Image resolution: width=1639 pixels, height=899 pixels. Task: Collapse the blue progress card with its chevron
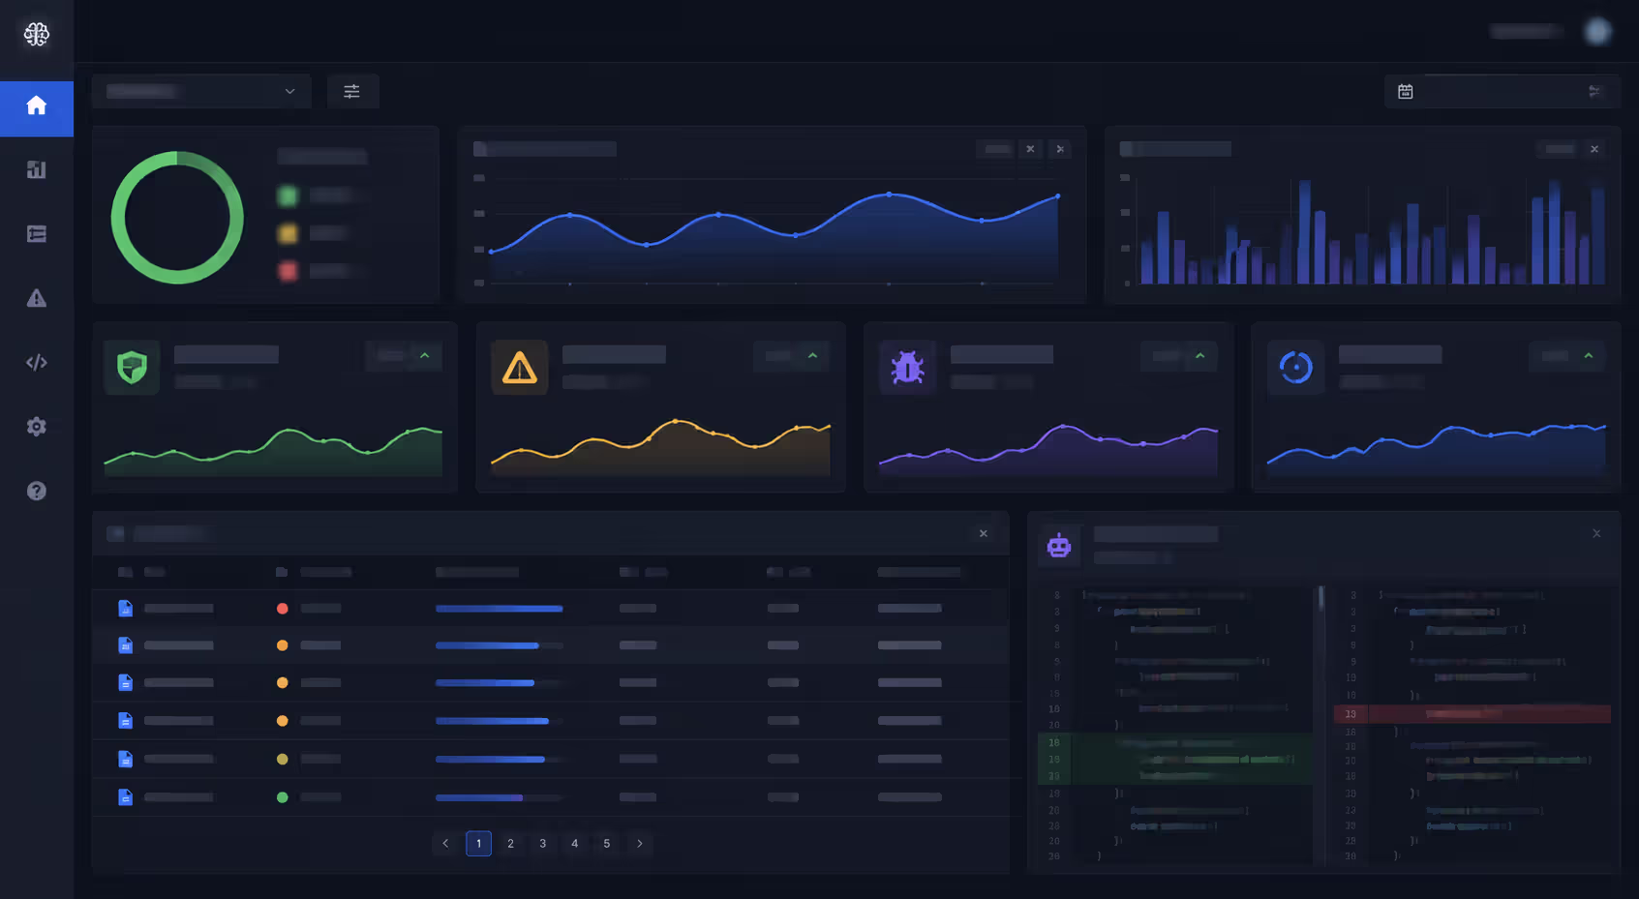tap(1589, 356)
